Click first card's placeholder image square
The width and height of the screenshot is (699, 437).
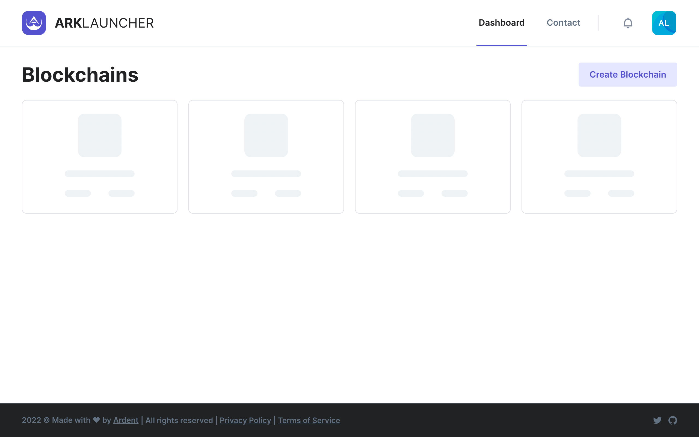tap(99, 135)
